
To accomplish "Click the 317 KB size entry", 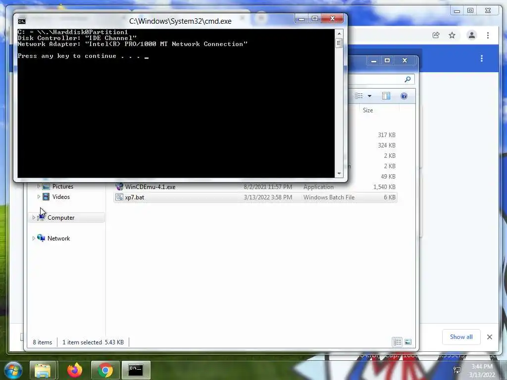I will click(386, 135).
